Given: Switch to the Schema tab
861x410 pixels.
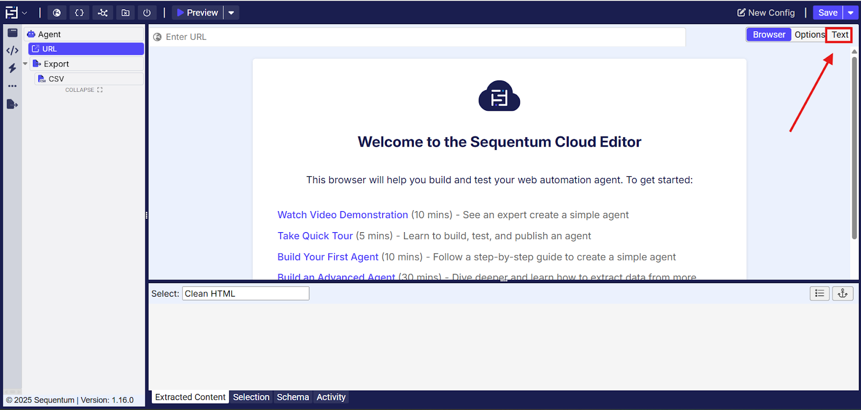Looking at the screenshot, I should [x=293, y=397].
